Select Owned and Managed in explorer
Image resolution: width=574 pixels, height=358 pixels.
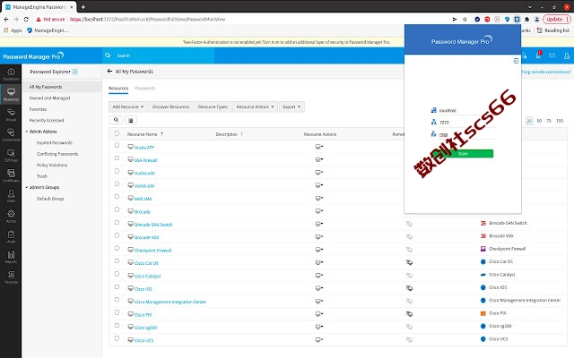point(50,98)
